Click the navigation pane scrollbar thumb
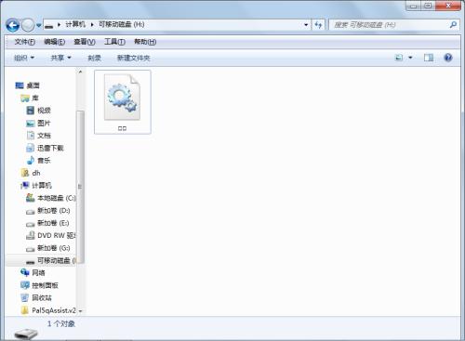 [x=80, y=187]
